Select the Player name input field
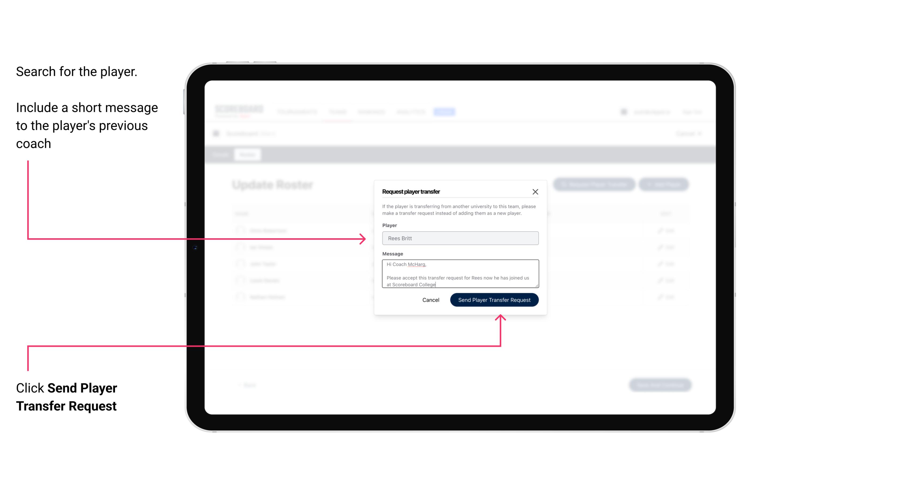The image size is (920, 495). pyautogui.click(x=460, y=238)
